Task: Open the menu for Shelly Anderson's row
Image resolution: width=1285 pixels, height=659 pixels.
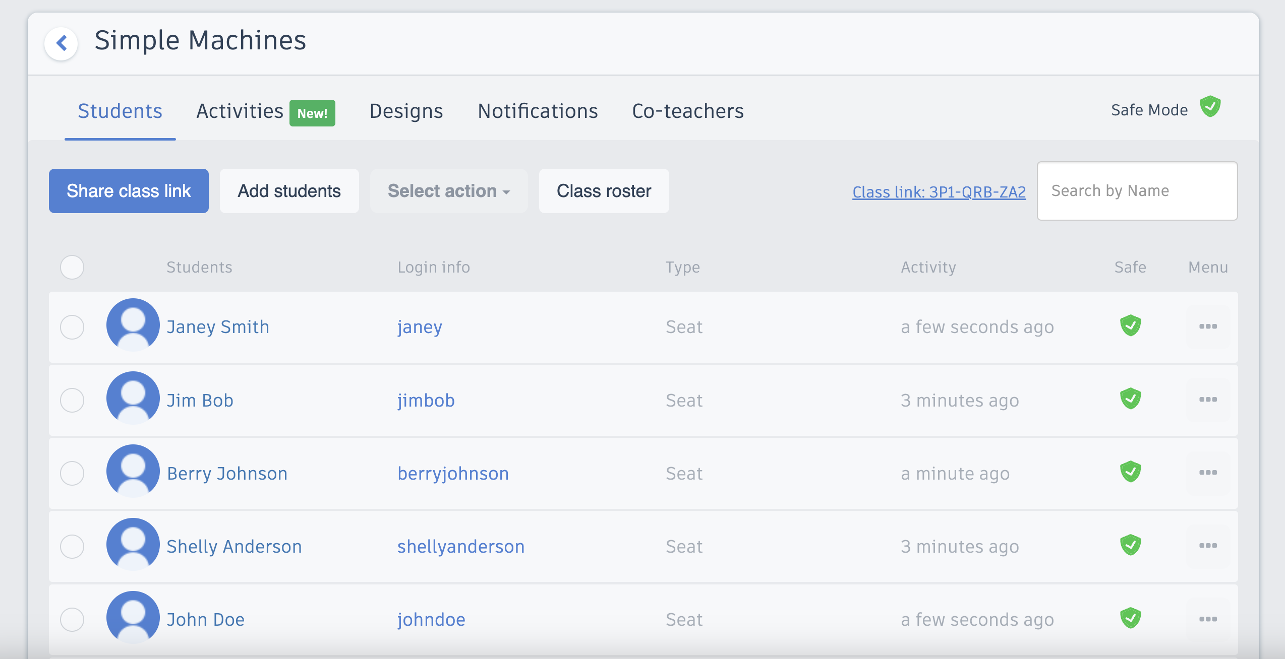Action: (x=1208, y=545)
